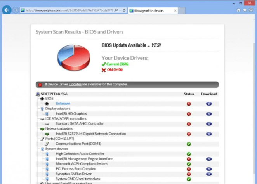
Task: Click the Old (64%) label
Action: 115,69
